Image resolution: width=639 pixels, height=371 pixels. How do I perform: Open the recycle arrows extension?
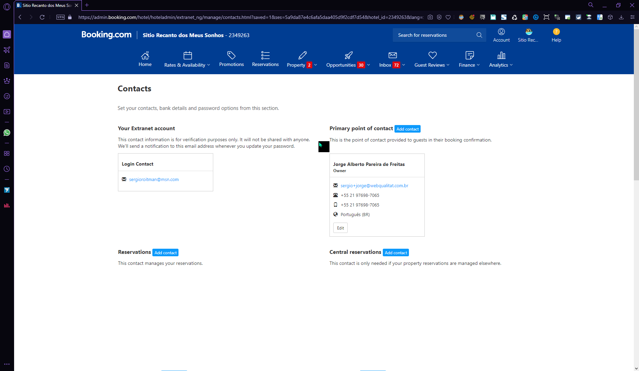point(515,17)
